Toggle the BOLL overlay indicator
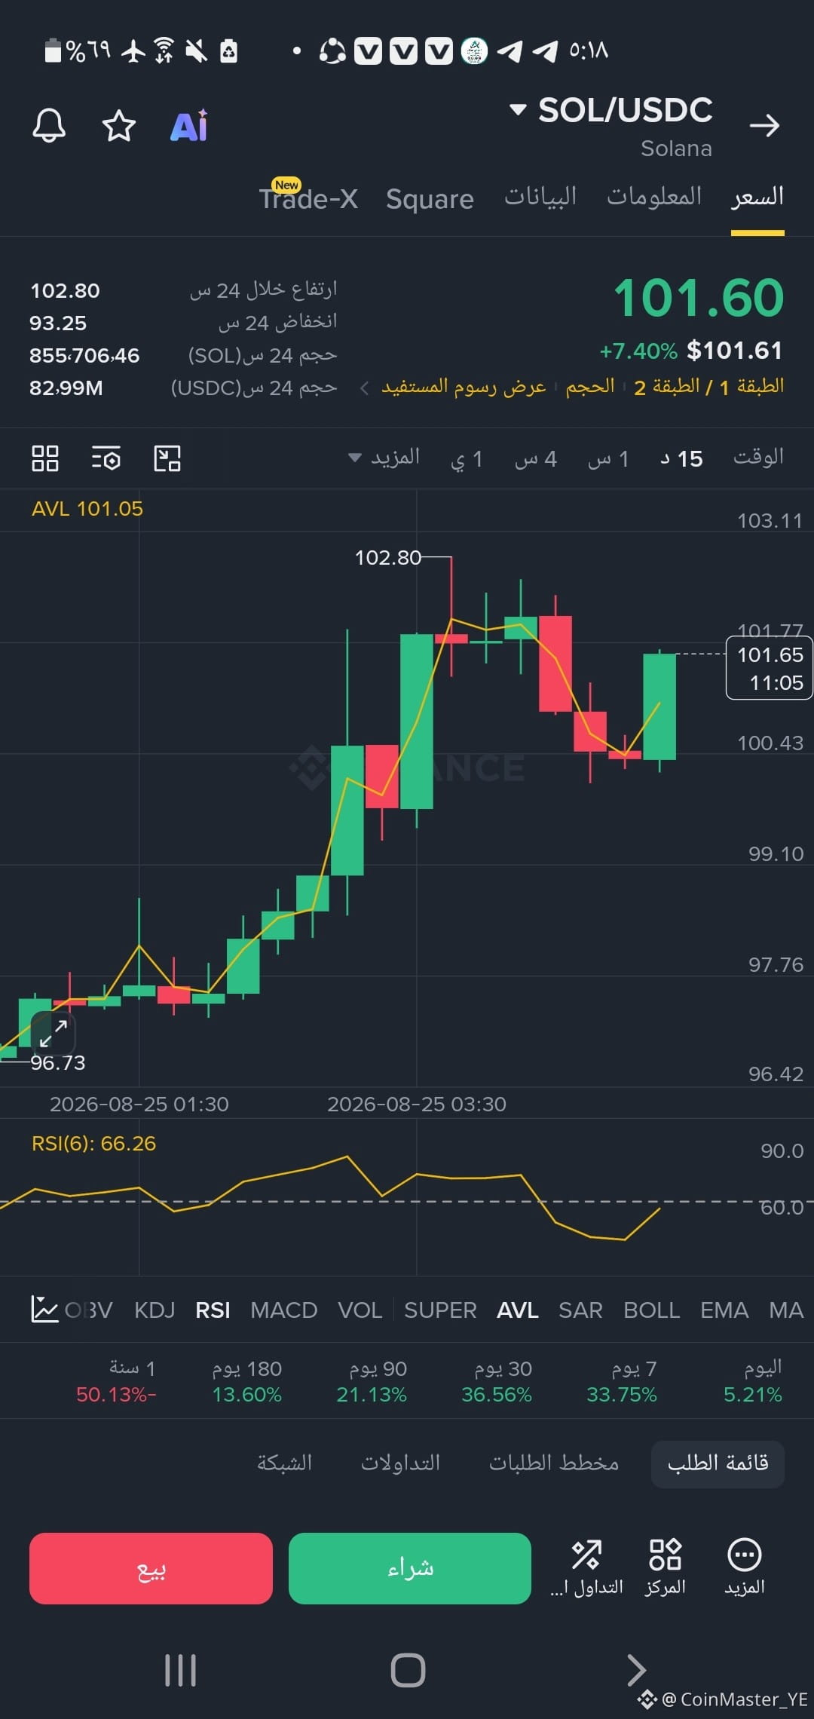The height and width of the screenshot is (1719, 814). point(652,1310)
